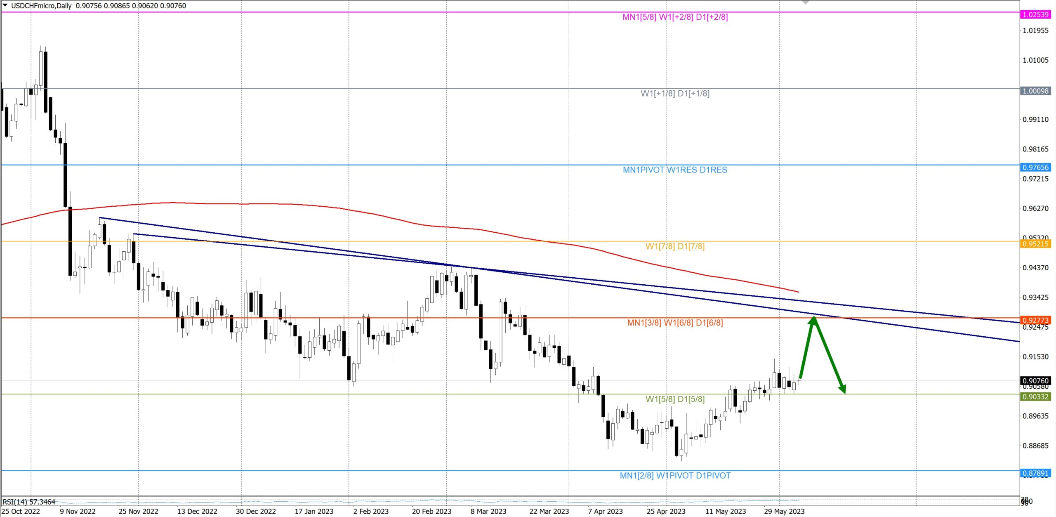Click the gray chart shift triangle marker

click(x=805, y=3)
